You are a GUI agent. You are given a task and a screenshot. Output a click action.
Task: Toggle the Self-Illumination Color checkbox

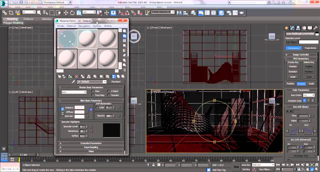(97, 107)
